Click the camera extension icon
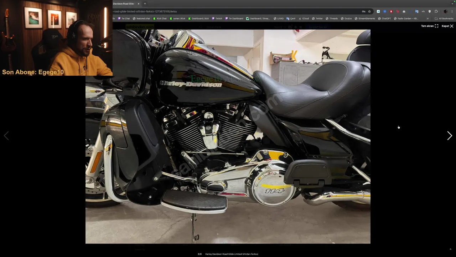Image resolution: width=456 pixels, height=257 pixels. [x=404, y=11]
